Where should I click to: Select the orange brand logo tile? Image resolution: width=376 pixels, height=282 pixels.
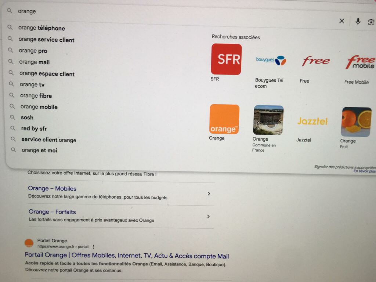point(224,119)
